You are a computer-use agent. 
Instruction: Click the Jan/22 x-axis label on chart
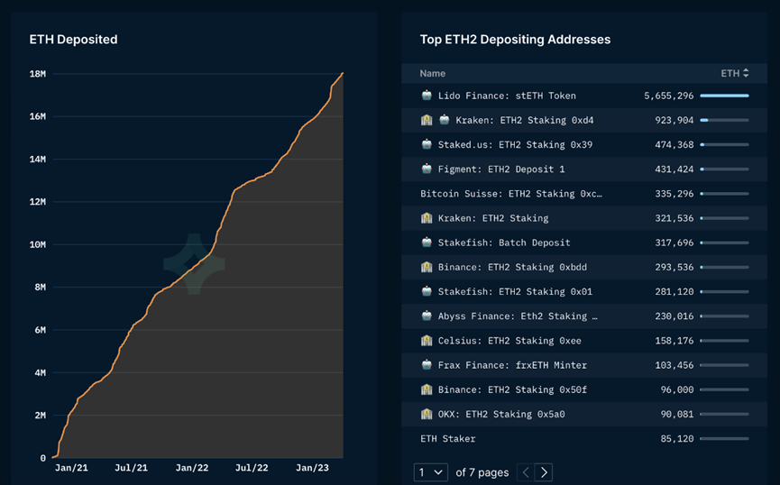191,468
